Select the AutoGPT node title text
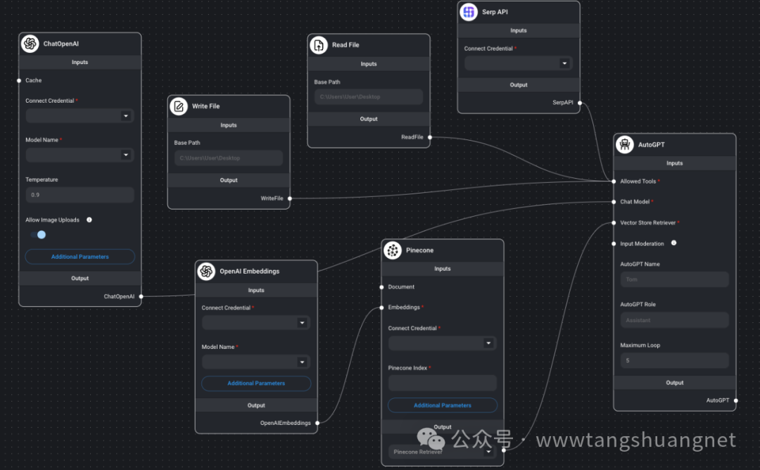 (x=652, y=145)
